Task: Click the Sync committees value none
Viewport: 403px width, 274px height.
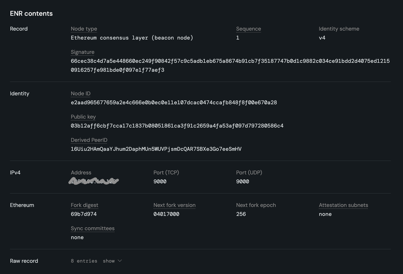Action: [77, 237]
